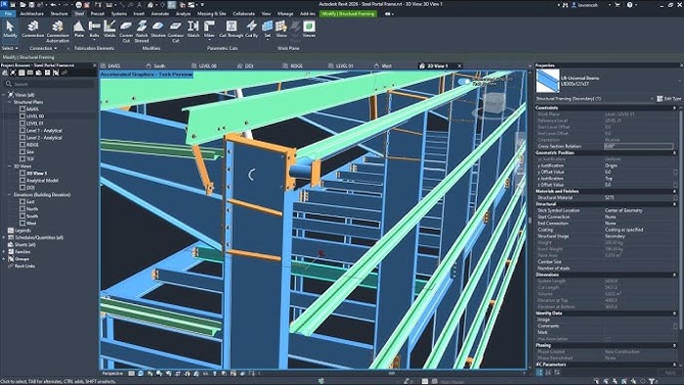The image size is (684, 385).
Task: Collapse the Structural Plans node
Action: [9, 102]
